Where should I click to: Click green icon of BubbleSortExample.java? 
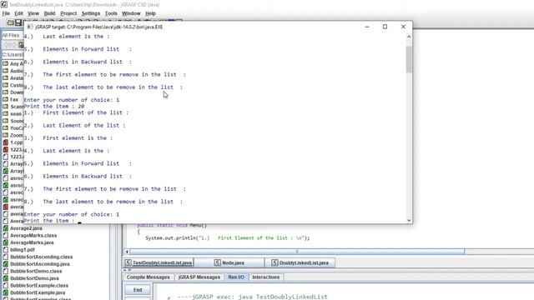[x=6, y=292]
